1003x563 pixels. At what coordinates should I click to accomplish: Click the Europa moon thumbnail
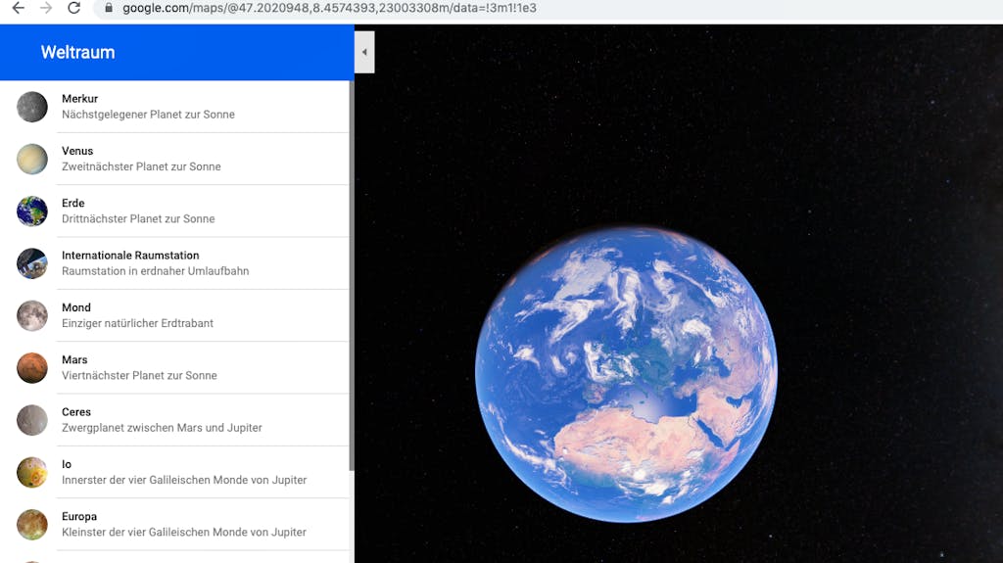coord(32,525)
